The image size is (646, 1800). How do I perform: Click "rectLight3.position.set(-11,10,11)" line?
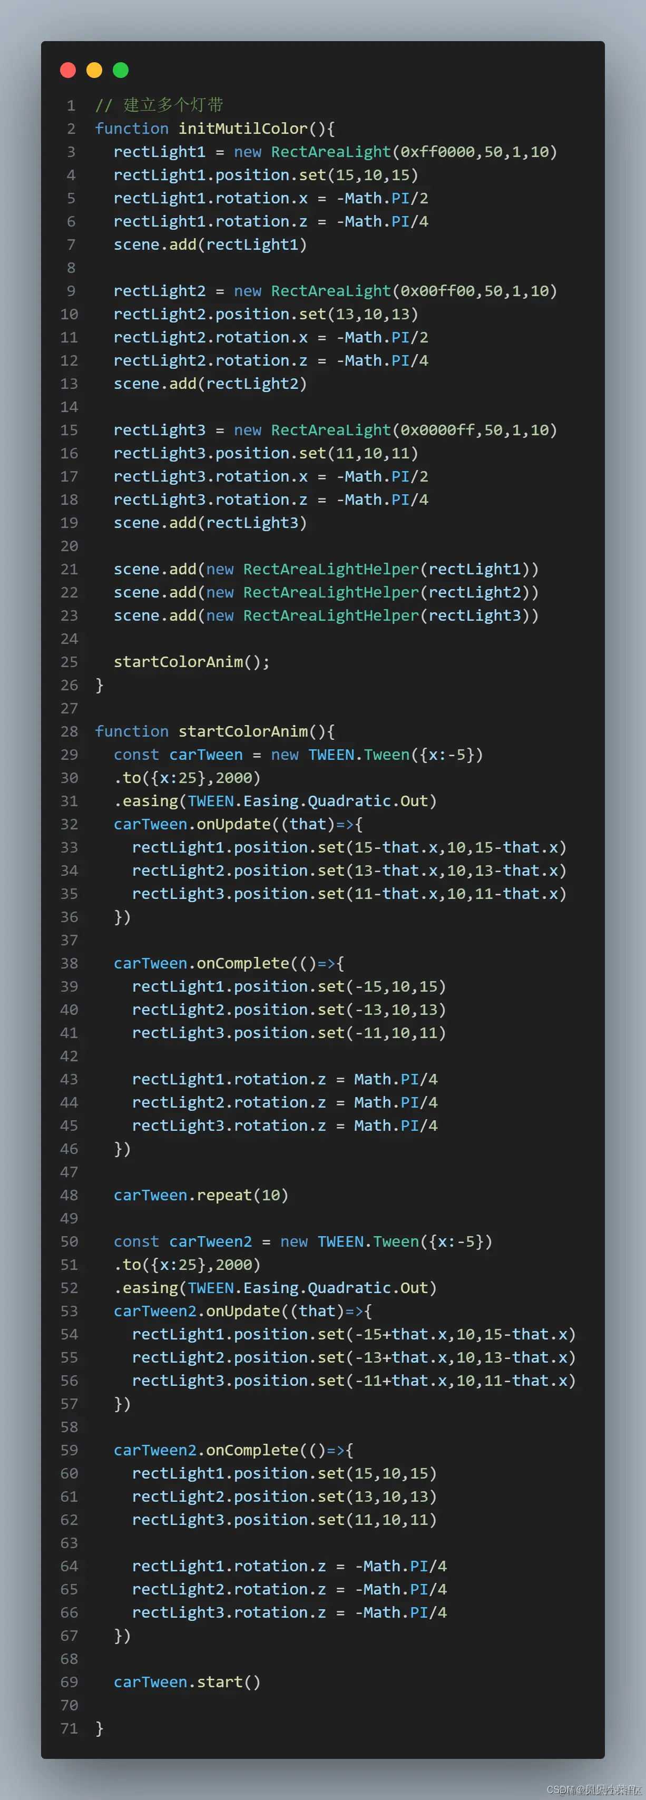pyautogui.click(x=289, y=1033)
